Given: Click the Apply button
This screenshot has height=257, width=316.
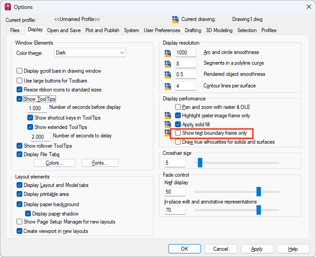Looking at the screenshot, I should 257,249.
